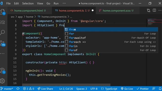This screenshot has width=162, height=91.
Task: Open the Go menu
Action: click(48, 3)
